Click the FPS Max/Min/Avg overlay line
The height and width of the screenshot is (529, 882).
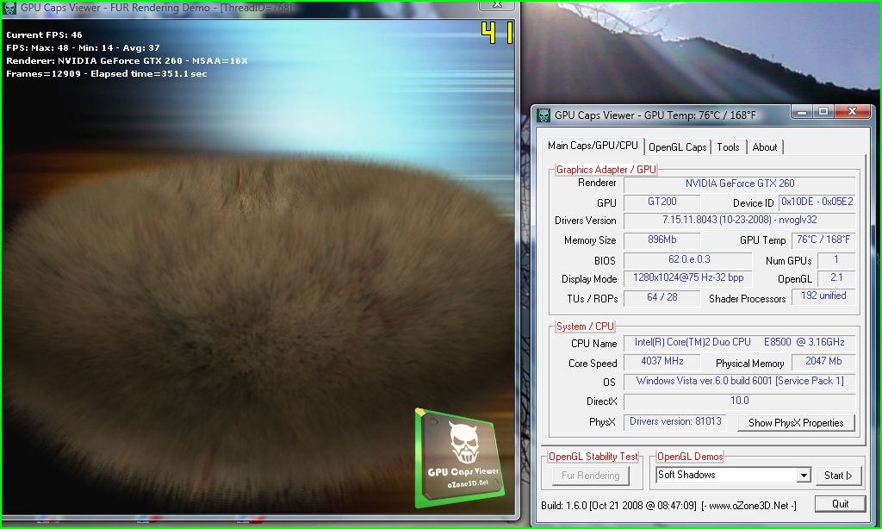[x=83, y=48]
